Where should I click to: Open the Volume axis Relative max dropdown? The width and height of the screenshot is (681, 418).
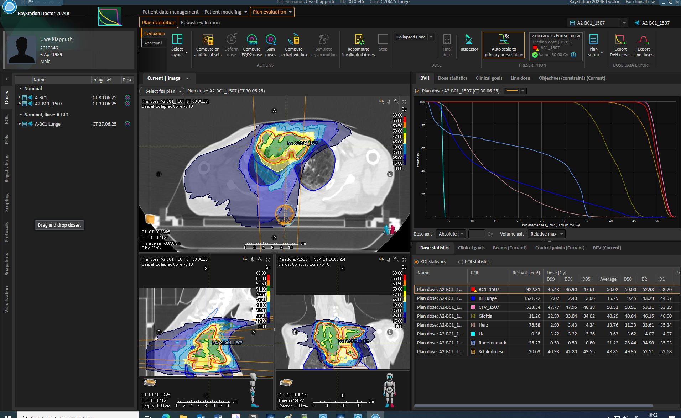pyautogui.click(x=546, y=234)
